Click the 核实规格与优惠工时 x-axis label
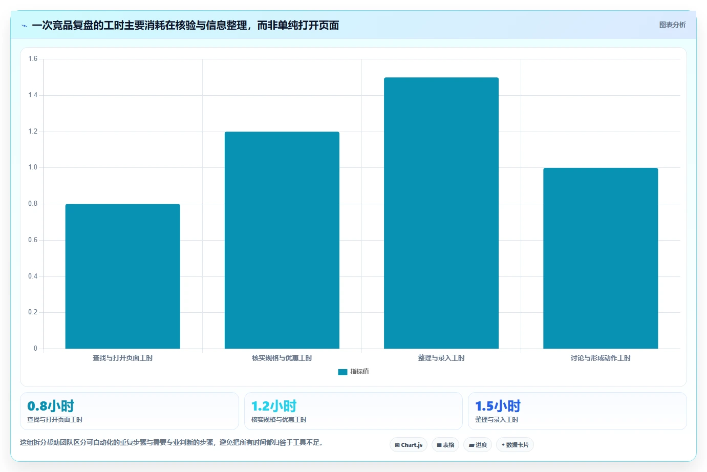The width and height of the screenshot is (707, 472). click(282, 358)
